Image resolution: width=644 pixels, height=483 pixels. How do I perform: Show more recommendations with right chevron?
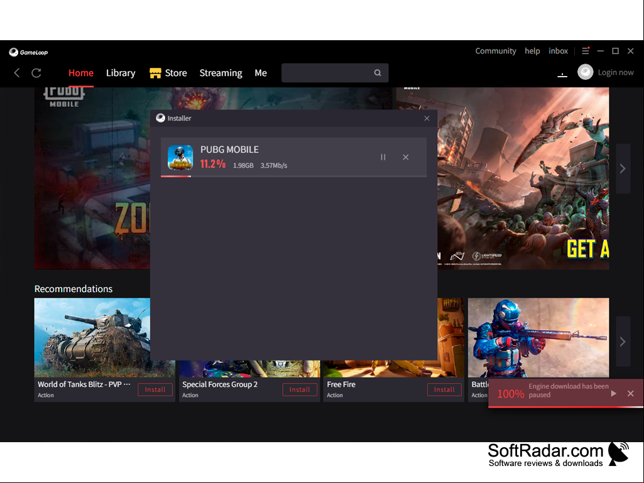(x=623, y=341)
